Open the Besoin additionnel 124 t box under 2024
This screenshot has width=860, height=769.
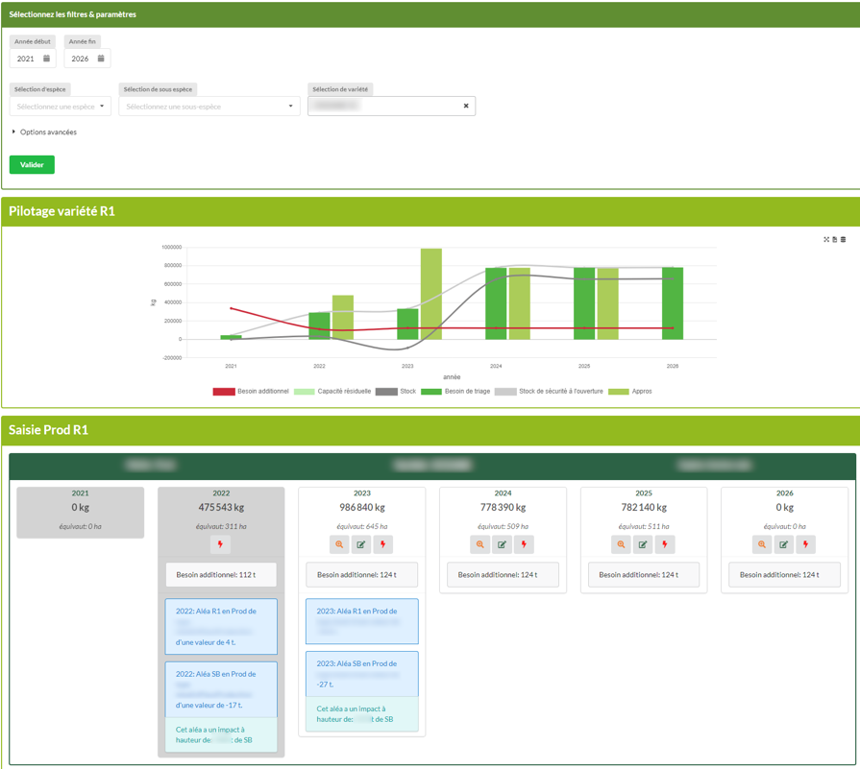coord(503,575)
